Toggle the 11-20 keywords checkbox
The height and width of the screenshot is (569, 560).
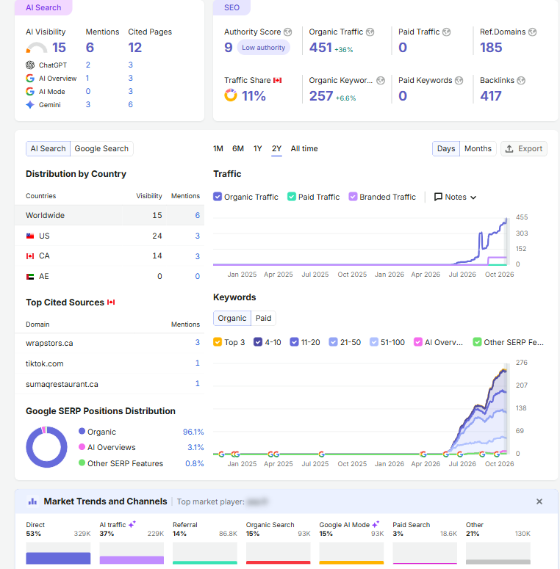(294, 342)
